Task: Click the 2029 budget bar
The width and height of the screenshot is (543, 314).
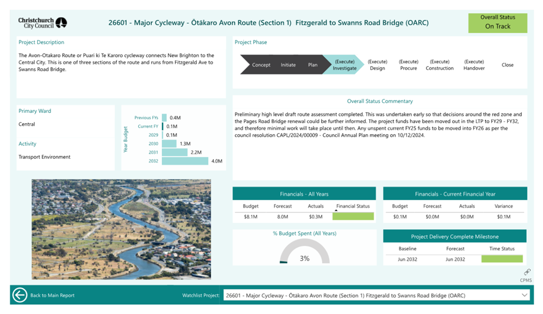Action: pos(162,135)
